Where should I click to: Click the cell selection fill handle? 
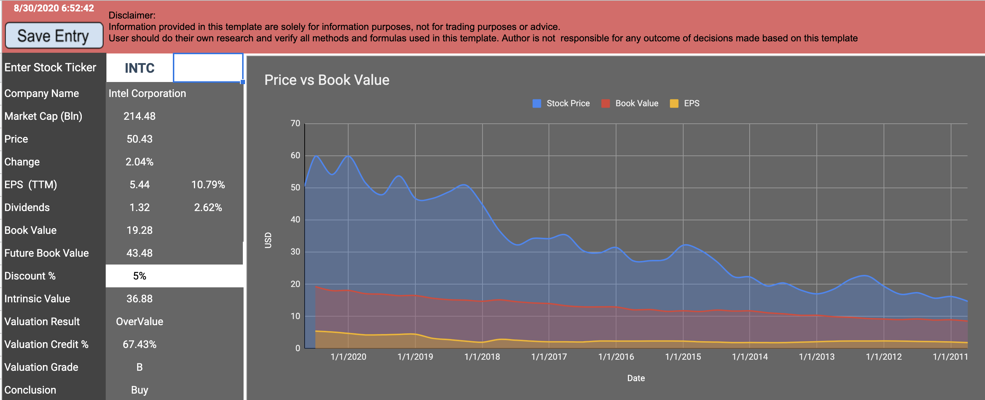(243, 82)
